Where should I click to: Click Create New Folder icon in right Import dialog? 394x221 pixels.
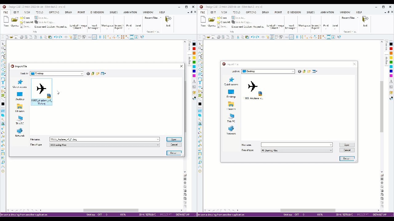coord(309,72)
